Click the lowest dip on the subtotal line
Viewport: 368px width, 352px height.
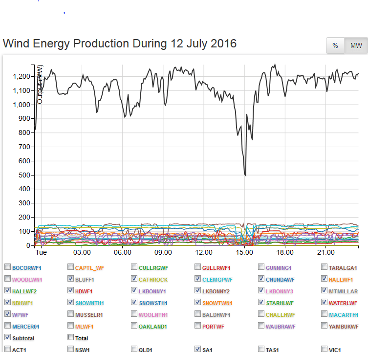click(x=245, y=175)
